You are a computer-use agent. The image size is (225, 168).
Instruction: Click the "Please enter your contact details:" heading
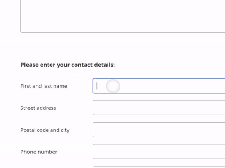point(67,65)
